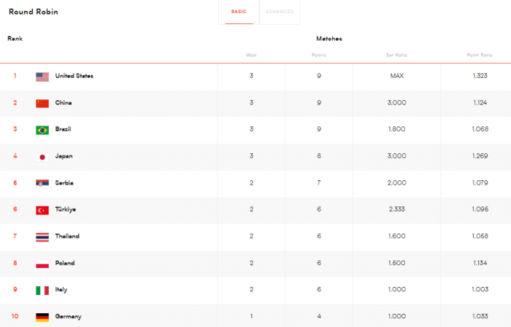Click the Japan flag icon

(x=42, y=156)
